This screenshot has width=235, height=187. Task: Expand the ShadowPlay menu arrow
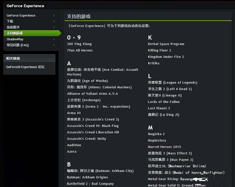coord(54,39)
